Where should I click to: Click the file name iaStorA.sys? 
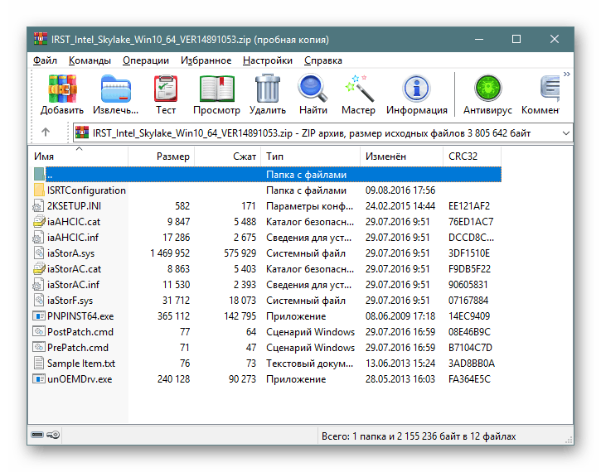[x=71, y=253]
